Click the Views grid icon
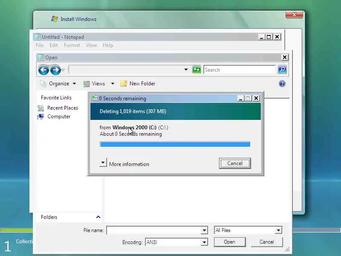Image resolution: width=341 pixels, height=256 pixels. click(87, 84)
